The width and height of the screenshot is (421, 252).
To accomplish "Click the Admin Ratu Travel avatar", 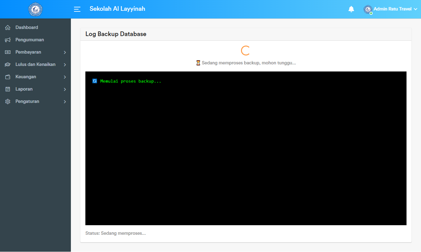I will point(368,9).
